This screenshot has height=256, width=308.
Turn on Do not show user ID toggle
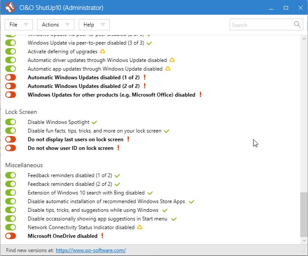(11, 148)
